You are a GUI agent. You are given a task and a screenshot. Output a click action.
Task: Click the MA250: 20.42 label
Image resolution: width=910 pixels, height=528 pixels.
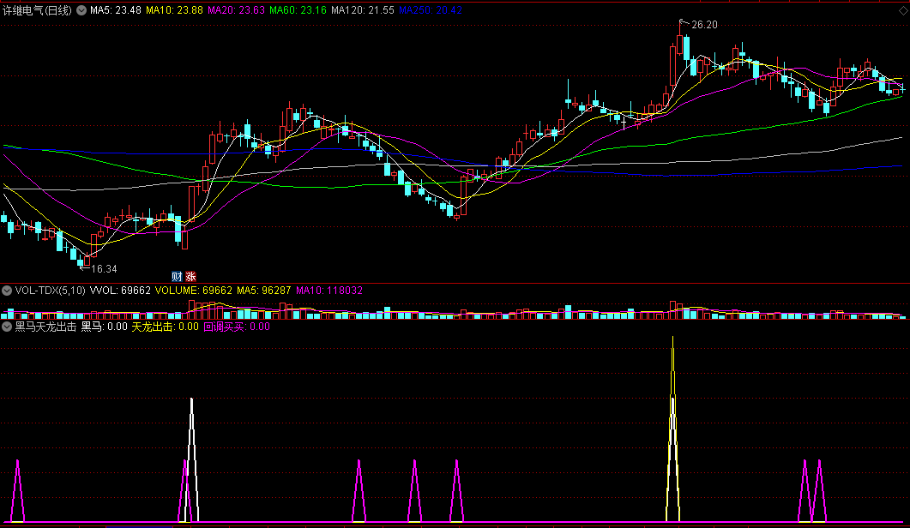coord(430,10)
